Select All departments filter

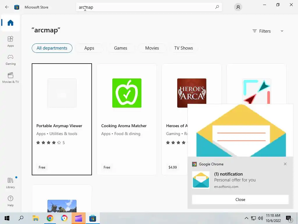[x=52, y=48]
